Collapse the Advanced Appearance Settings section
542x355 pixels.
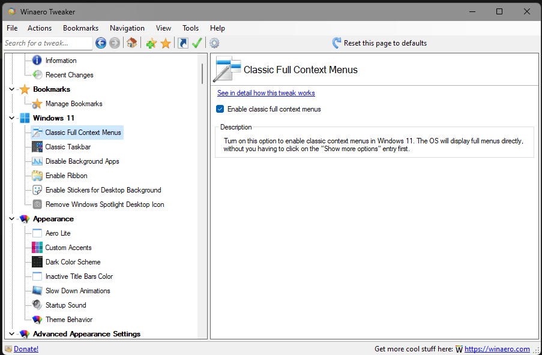(x=12, y=334)
